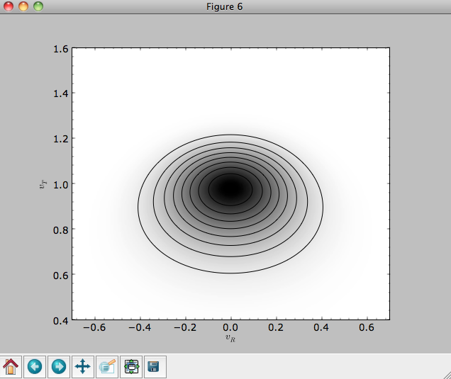
Task: Click the −0.4 x-axis tick label
Action: 140,327
